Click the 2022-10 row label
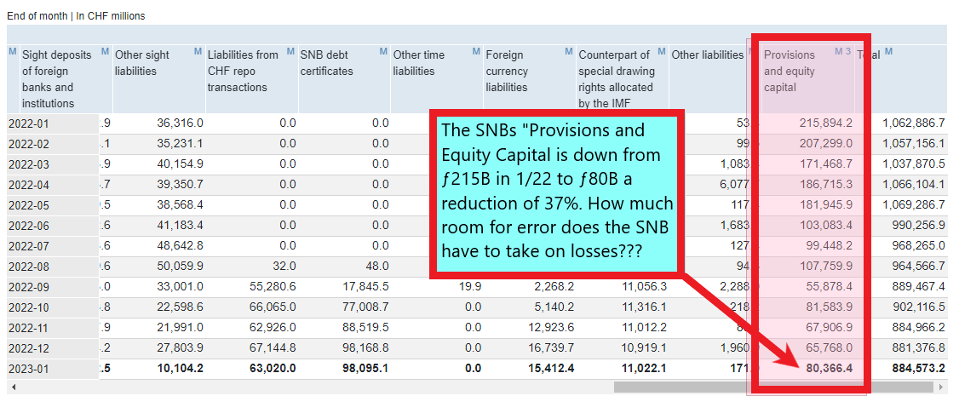Viewport: 959px width, 396px height. 28,307
